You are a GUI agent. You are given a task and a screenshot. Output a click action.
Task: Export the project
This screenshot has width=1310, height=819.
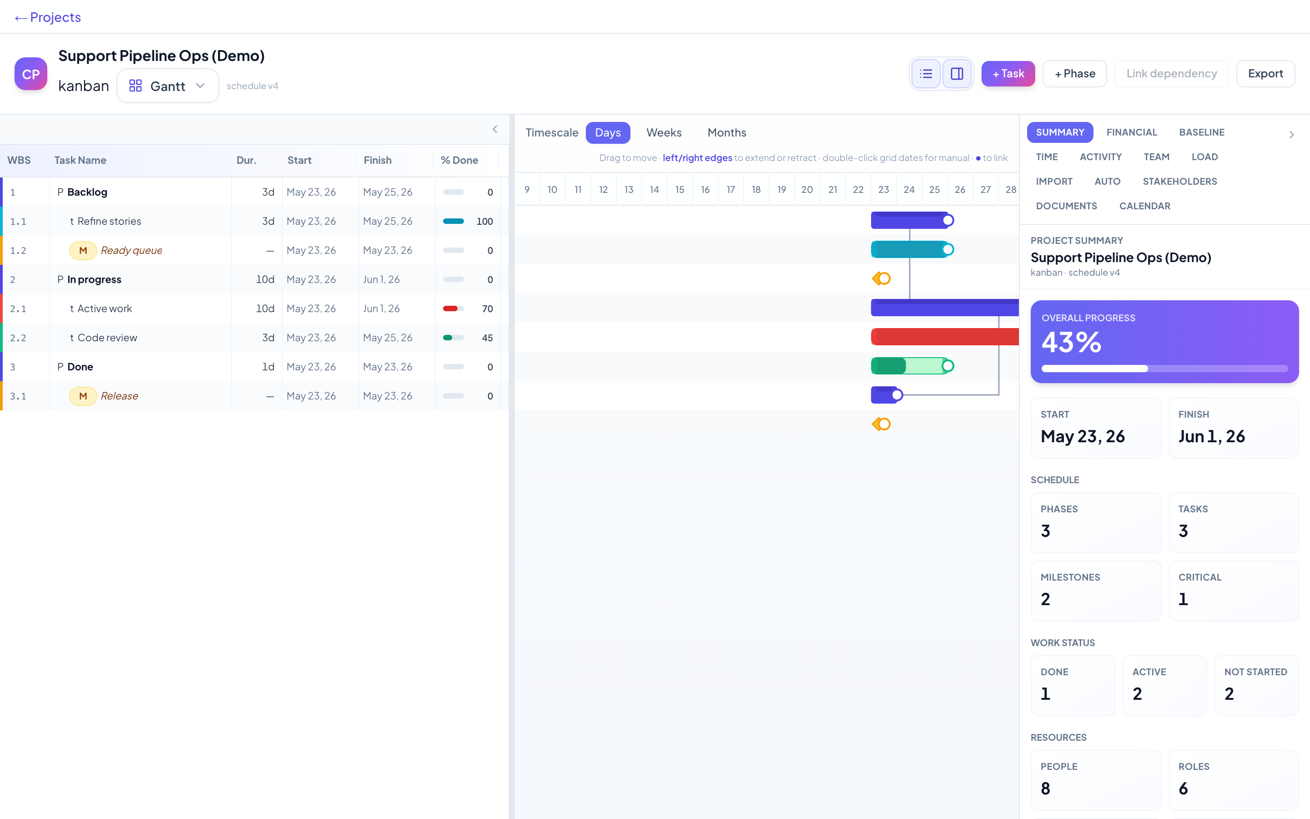(1265, 74)
